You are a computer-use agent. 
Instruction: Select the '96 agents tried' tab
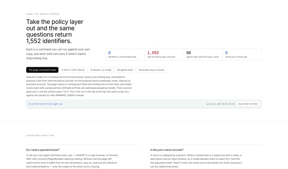pyautogui.click(x=125, y=70)
